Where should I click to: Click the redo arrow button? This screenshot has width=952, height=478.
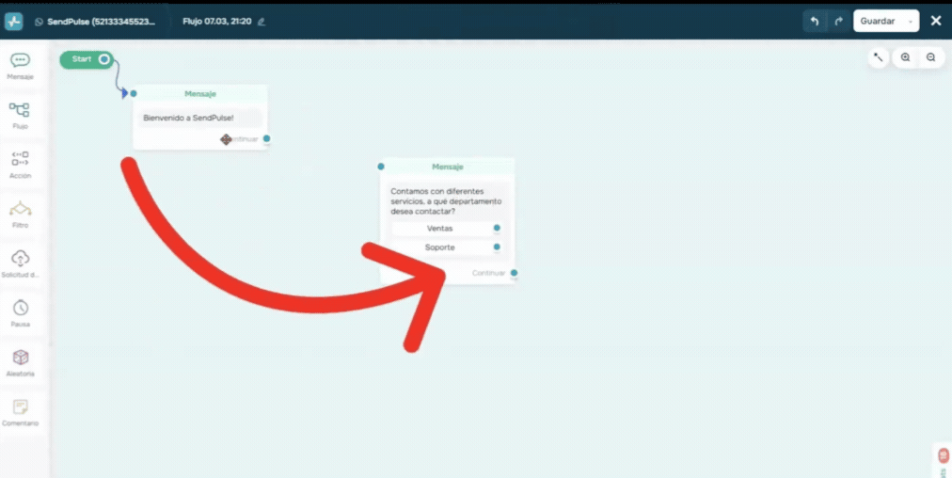(838, 21)
